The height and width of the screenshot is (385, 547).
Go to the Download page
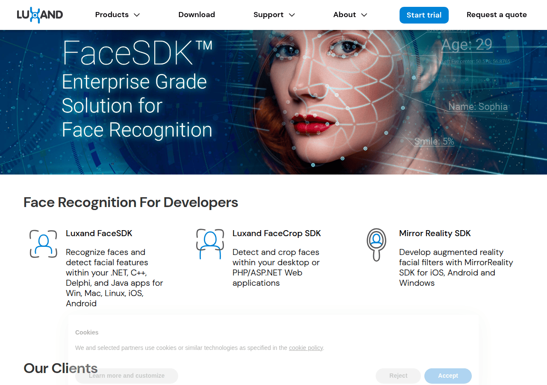197,15
